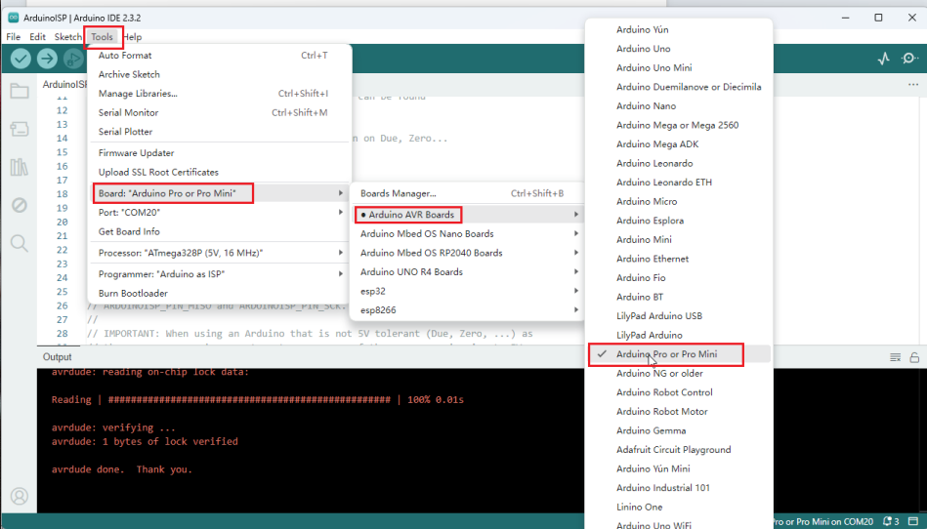
Task: Click Get Board Info menu entry
Action: pos(129,231)
